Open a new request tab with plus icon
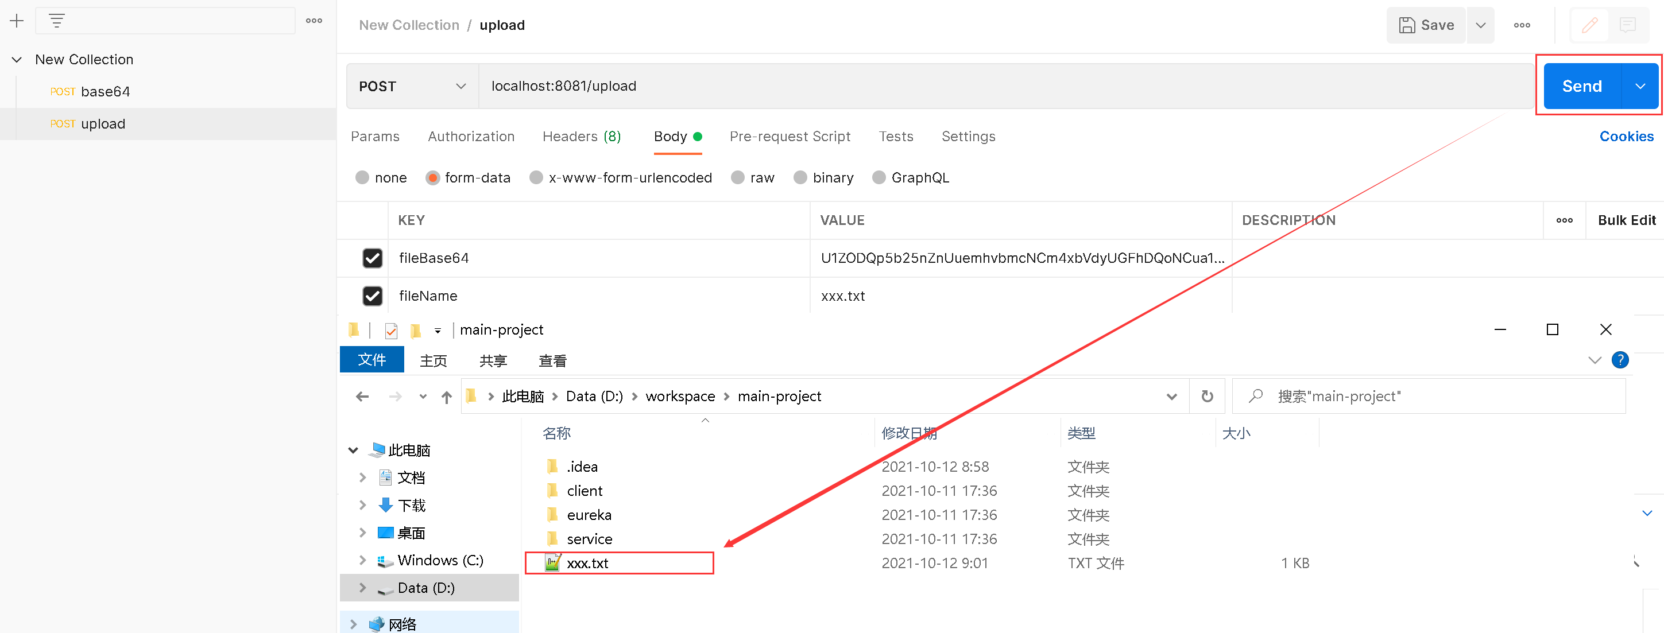 click(16, 20)
